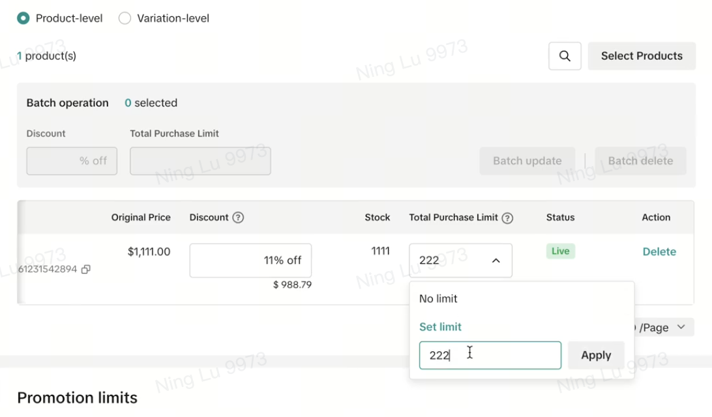Viewport: 712px width, 417px height.
Task: Copy the product ID via copy icon
Action: pyautogui.click(x=85, y=269)
